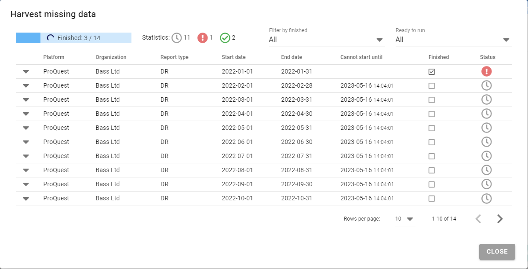Expand the row starting 2022-05-01
The image size is (528, 269).
(26, 128)
